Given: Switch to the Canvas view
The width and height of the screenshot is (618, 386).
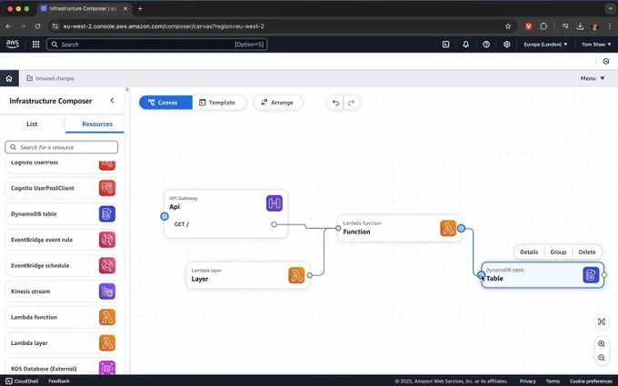Looking at the screenshot, I should 165,103.
